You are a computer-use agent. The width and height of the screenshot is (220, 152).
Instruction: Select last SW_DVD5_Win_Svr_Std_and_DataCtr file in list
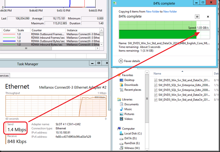pyautogui.click(x=182, y=100)
